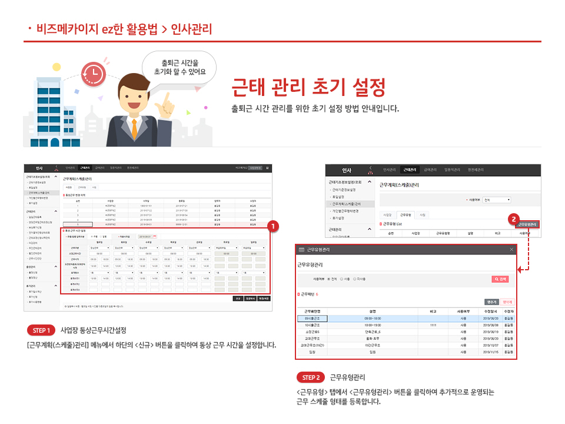The height and width of the screenshot is (424, 565).
Task: Open 인사관리 top menu in Step 1 window
Action: click(70, 168)
